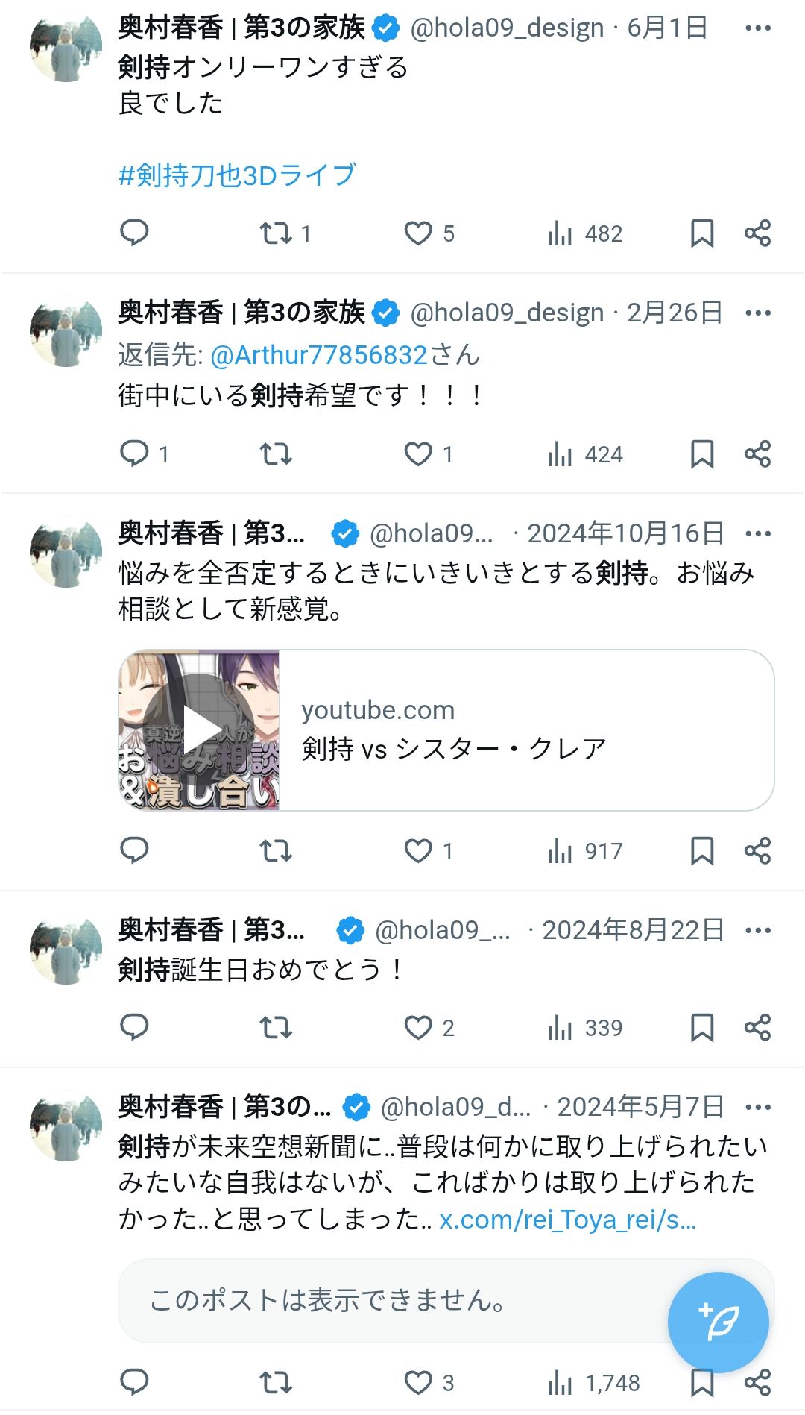
Task: Open the @Arthur77856832 profile link
Action: (x=319, y=355)
